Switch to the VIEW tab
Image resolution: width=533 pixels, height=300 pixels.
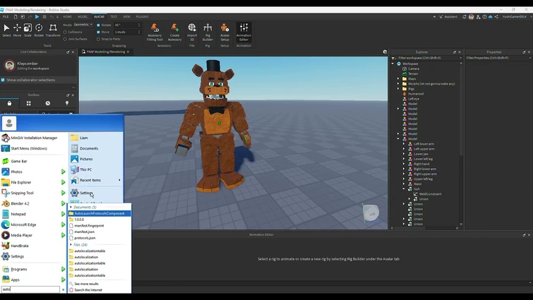126,17
